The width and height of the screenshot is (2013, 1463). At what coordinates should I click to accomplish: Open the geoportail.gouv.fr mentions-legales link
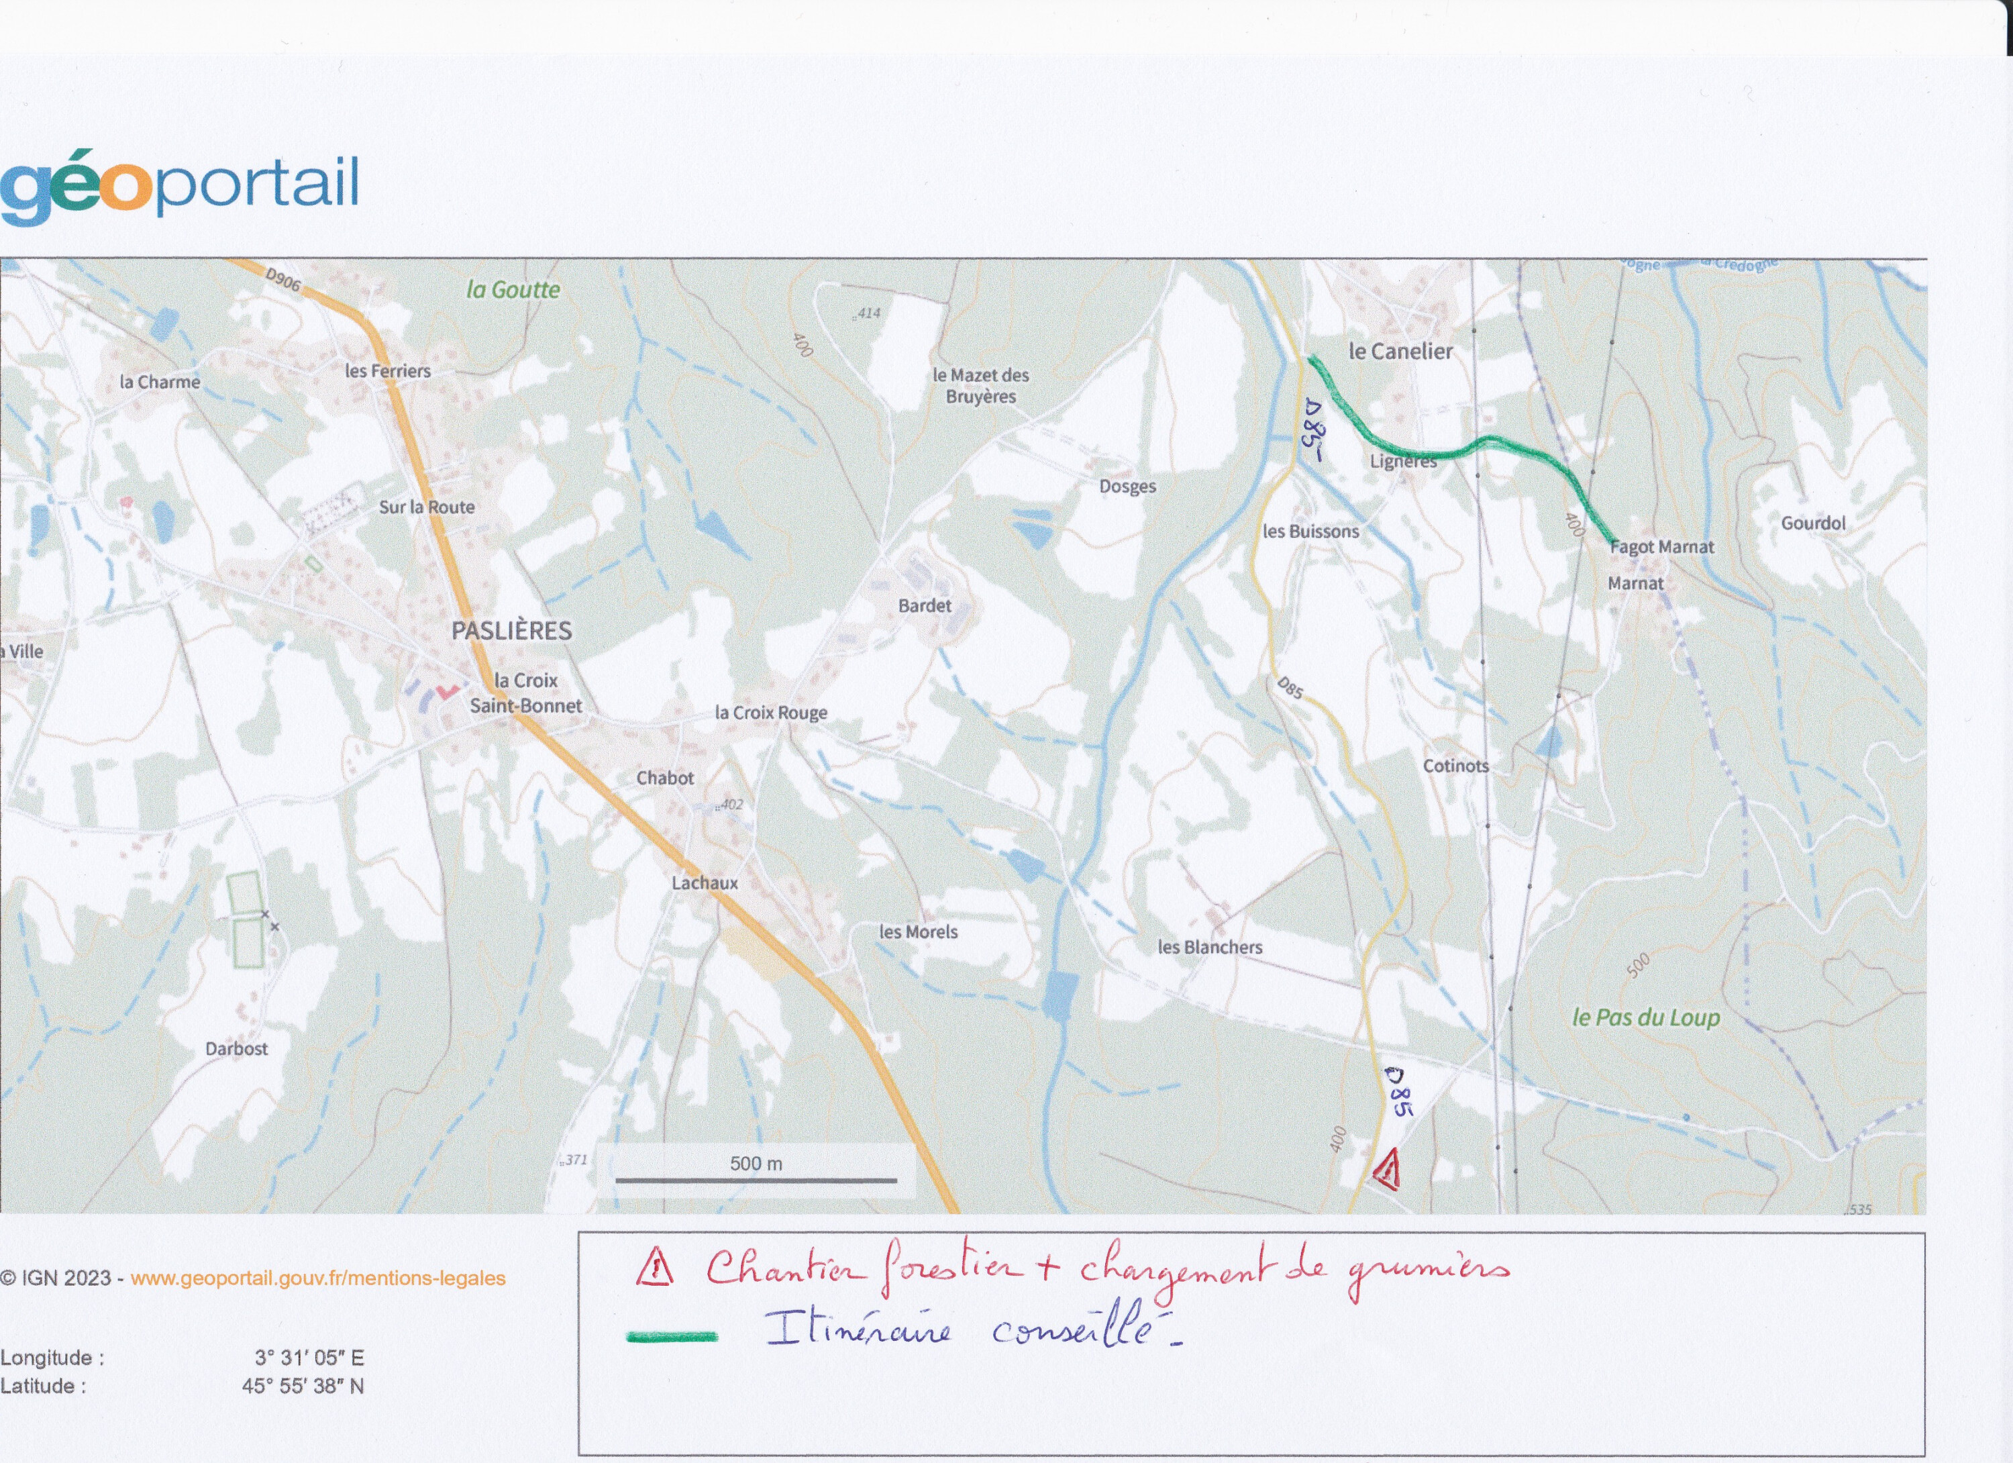click(318, 1278)
